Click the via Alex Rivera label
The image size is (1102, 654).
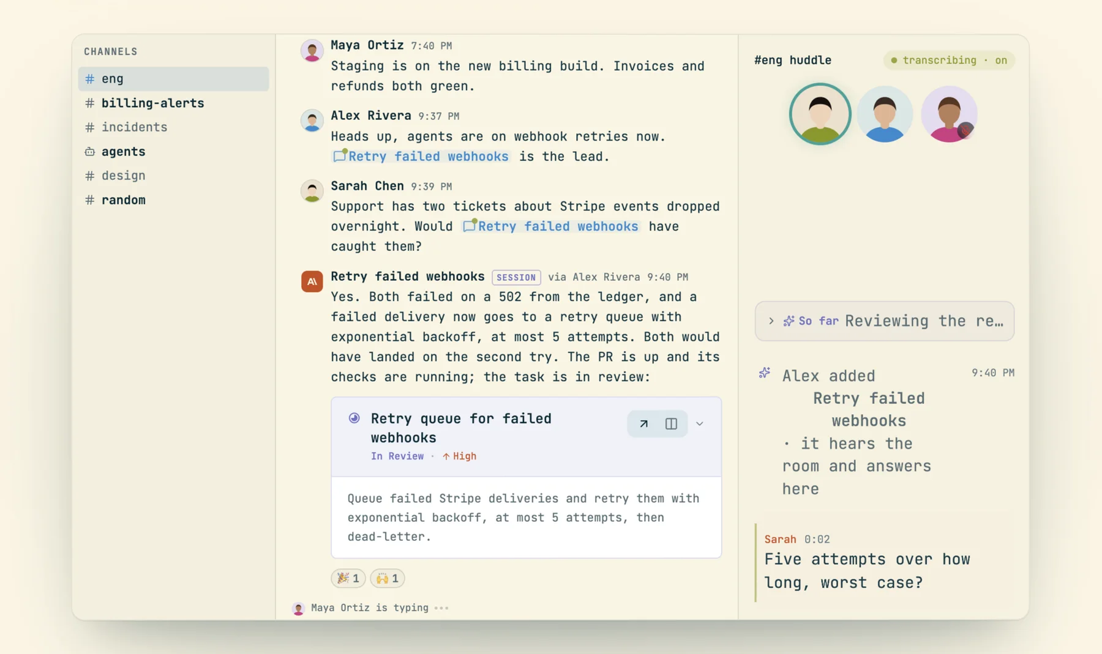click(x=594, y=277)
